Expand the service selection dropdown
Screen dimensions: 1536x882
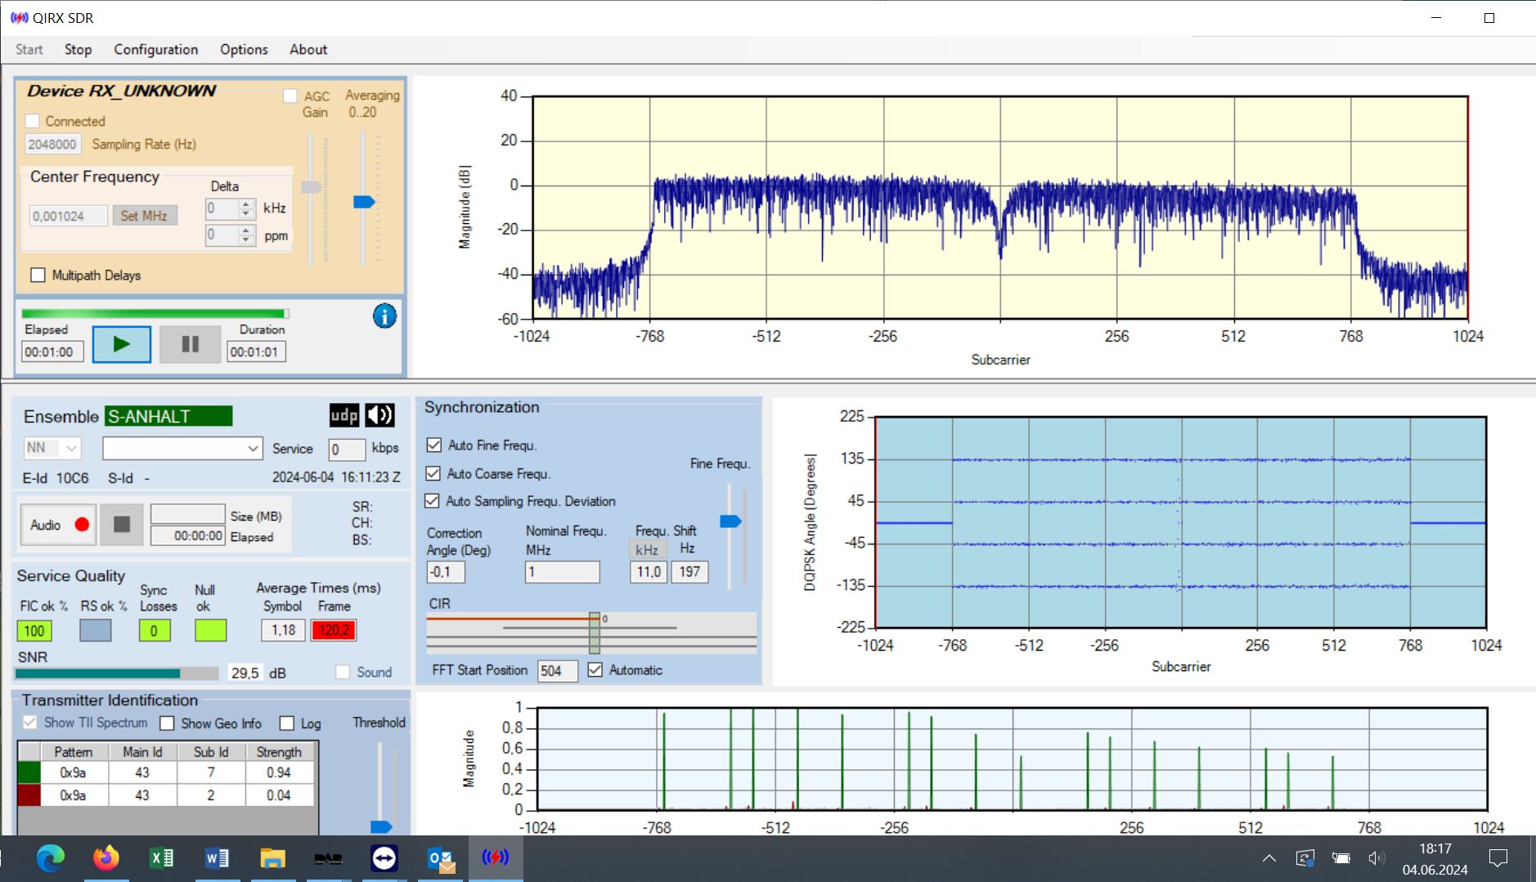click(x=253, y=449)
